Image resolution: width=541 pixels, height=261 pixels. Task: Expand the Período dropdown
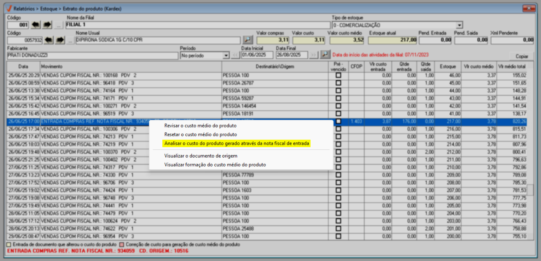tap(226, 55)
